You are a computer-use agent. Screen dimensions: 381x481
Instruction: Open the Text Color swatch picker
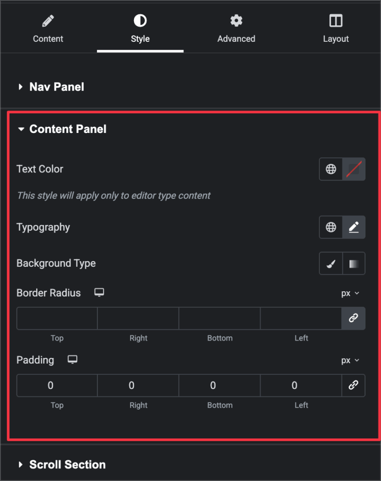pos(354,169)
